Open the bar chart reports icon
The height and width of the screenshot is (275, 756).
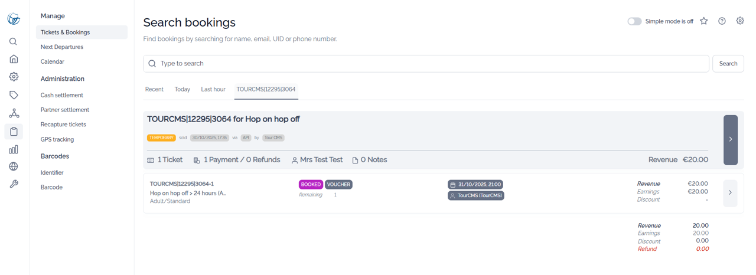pyautogui.click(x=14, y=149)
